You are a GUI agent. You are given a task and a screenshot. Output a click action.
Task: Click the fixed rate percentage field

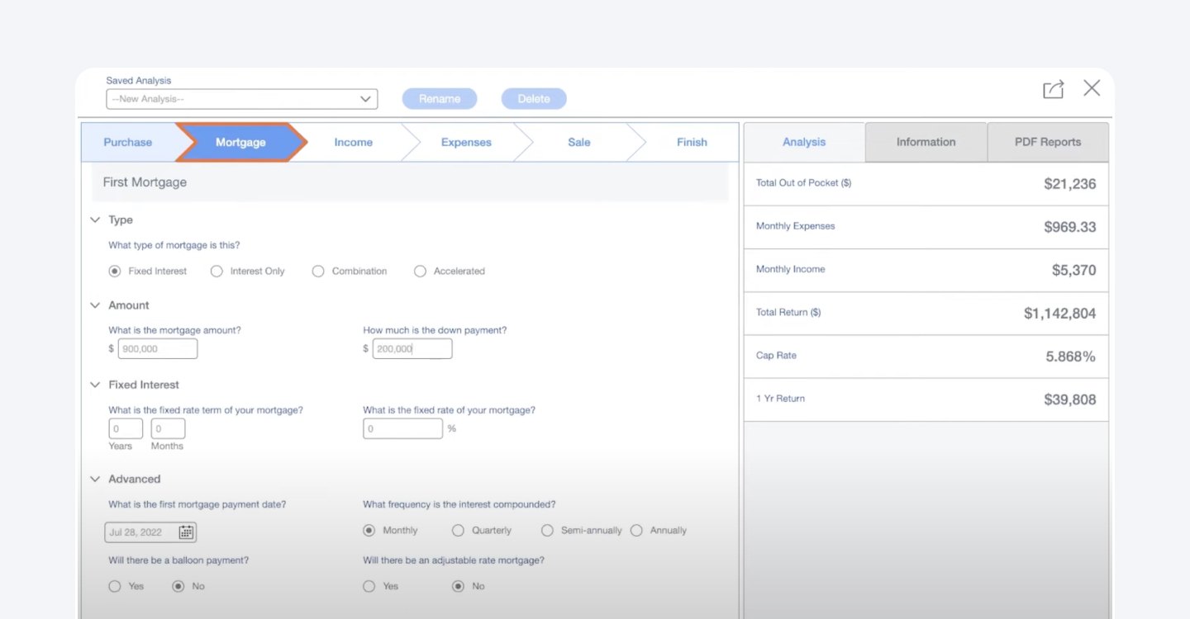402,428
